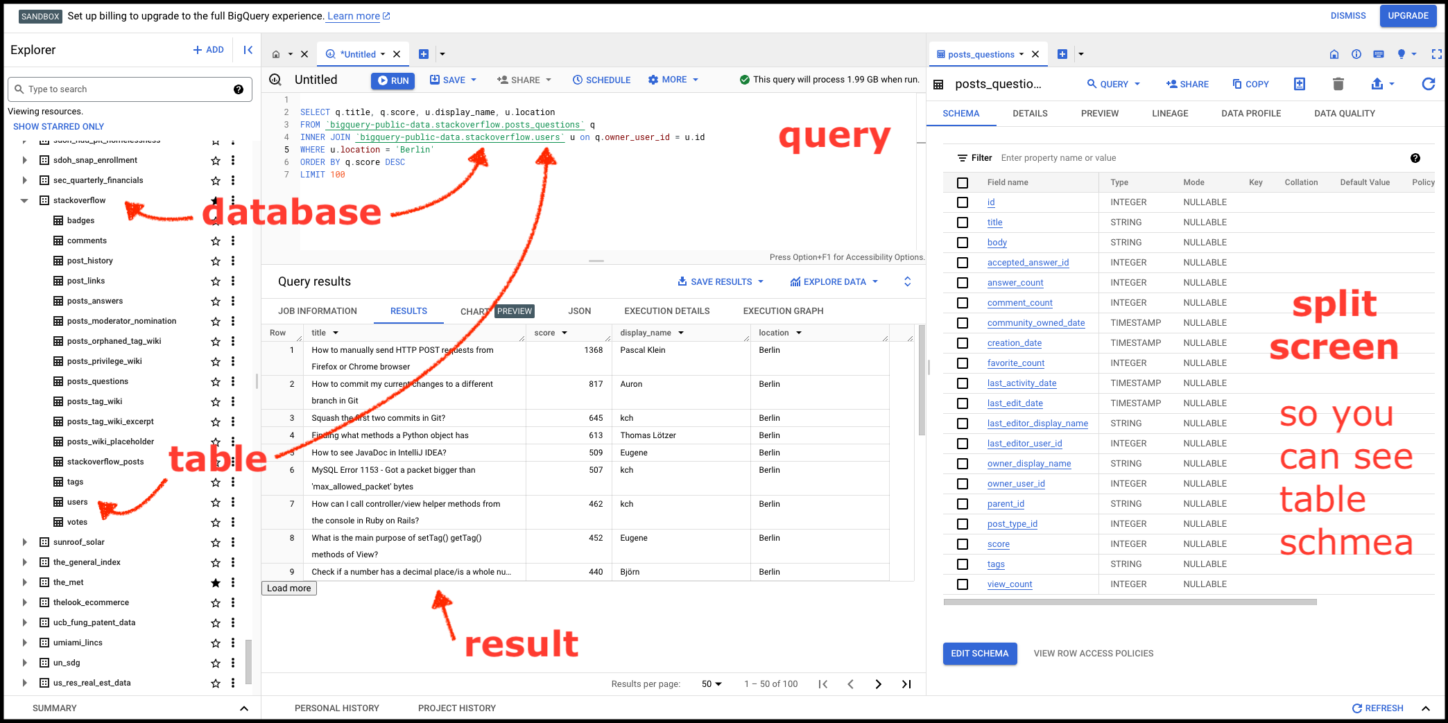The image size is (1448, 723).
Task: Switch to JOB INFORMATION tab
Action: [x=318, y=312]
